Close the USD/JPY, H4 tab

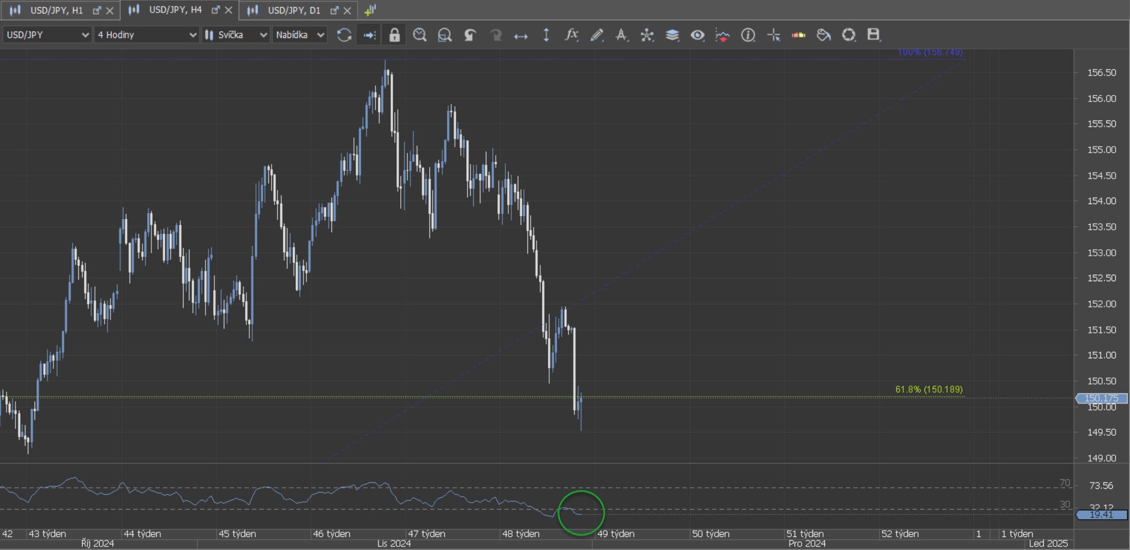click(229, 10)
